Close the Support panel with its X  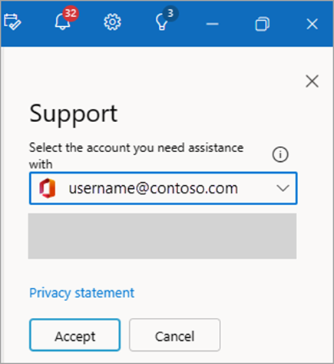(312, 81)
